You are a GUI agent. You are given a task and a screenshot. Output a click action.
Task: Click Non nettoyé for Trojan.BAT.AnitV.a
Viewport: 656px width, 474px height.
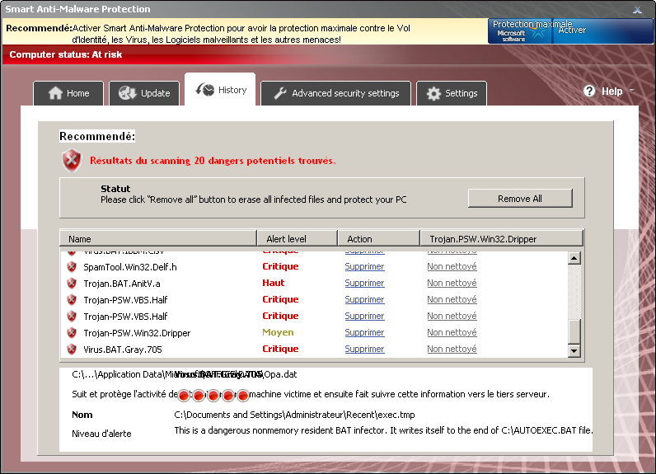coord(452,284)
